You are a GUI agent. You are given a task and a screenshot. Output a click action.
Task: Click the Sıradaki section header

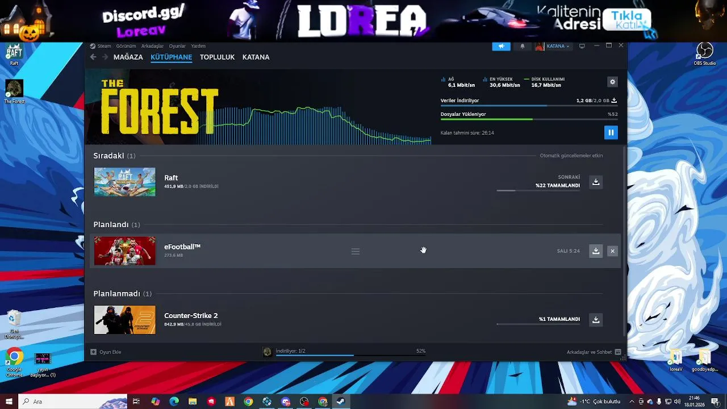pyautogui.click(x=114, y=156)
